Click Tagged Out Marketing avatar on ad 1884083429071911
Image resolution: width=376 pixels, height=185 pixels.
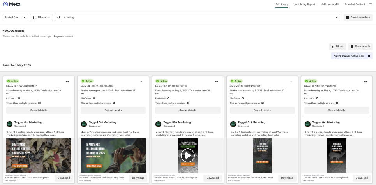[x=233, y=124]
